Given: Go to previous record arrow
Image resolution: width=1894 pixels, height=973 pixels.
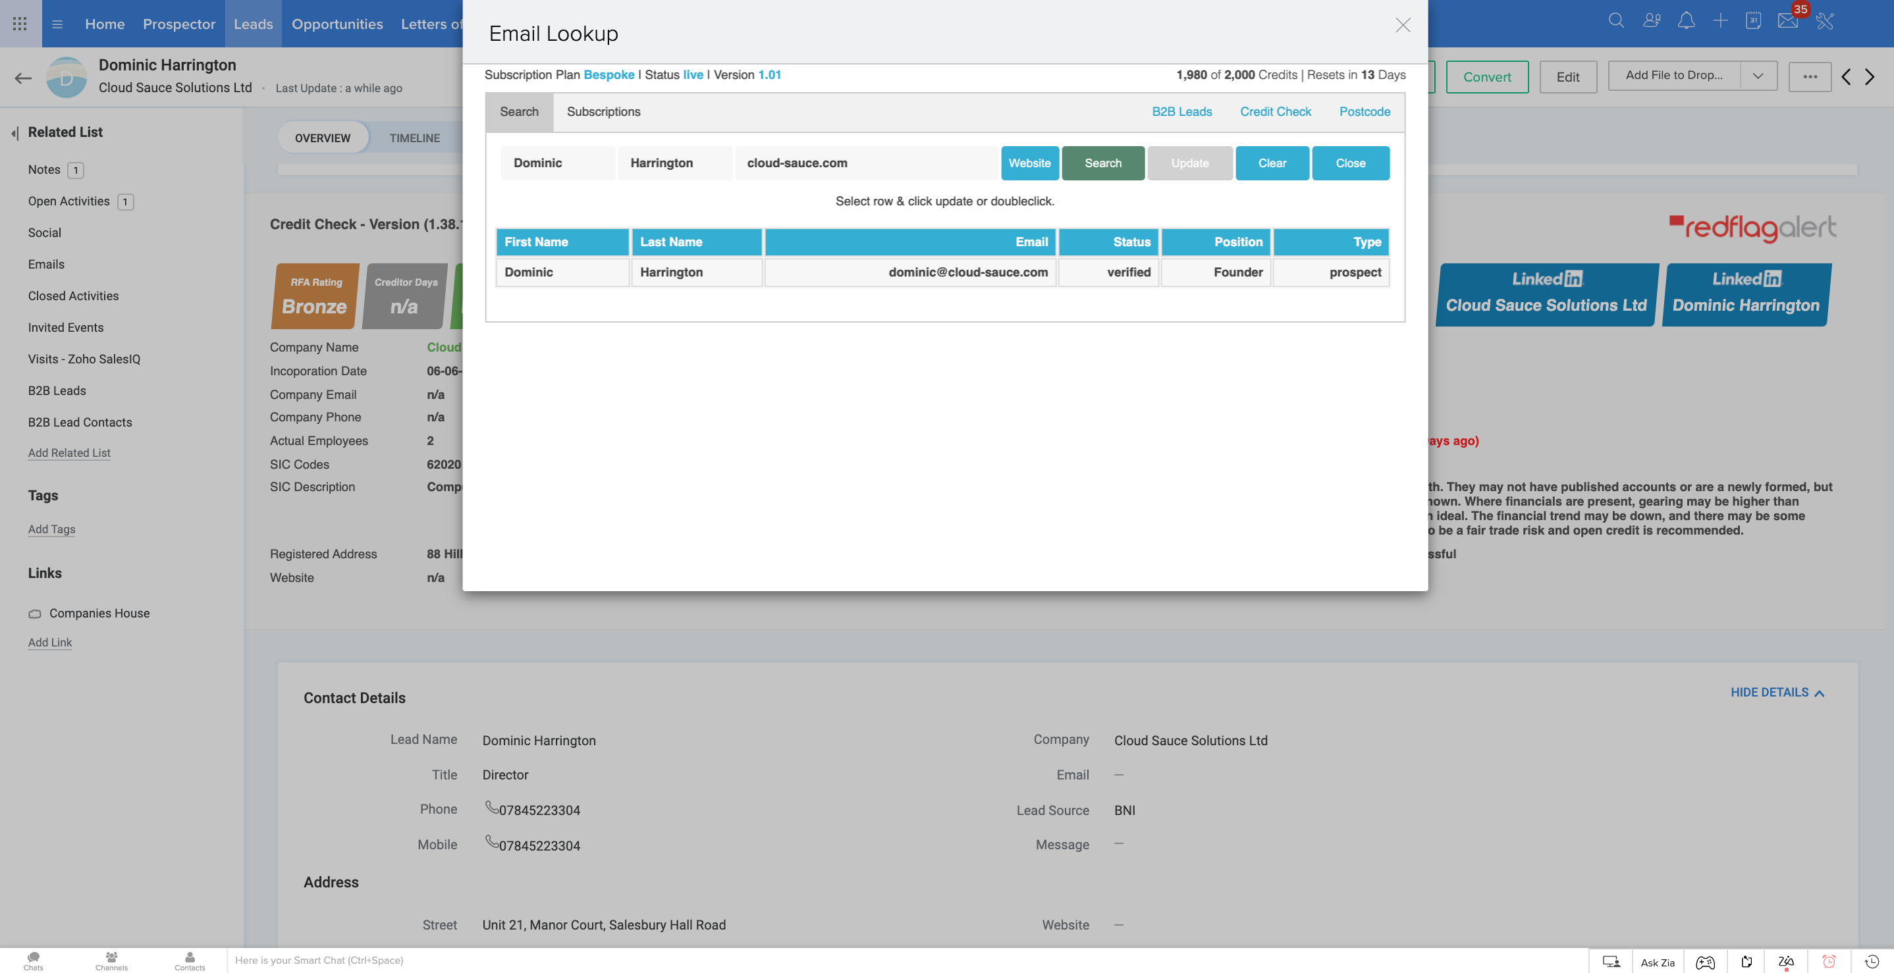Looking at the screenshot, I should 1845,76.
